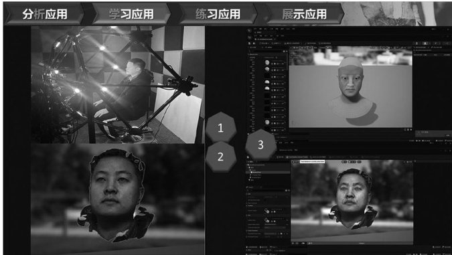Image resolution: width=452 pixels, height=255 pixels.
Task: Click the white tooltip label above lower viewport
Action: pos(313,162)
